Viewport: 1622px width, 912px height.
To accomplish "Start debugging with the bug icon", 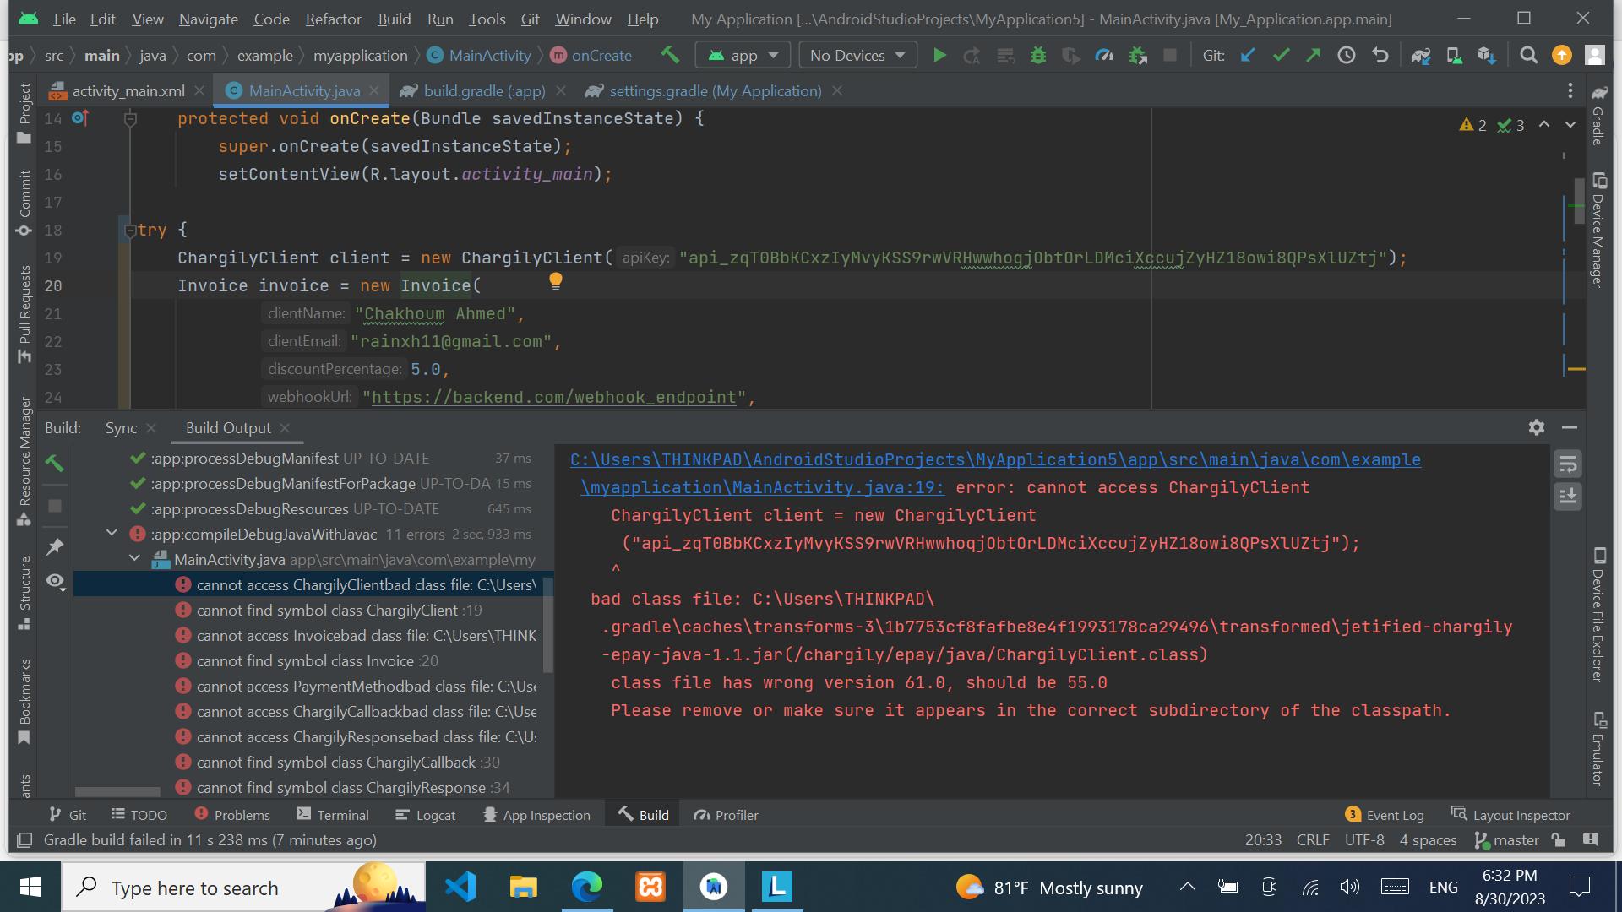I will (1037, 55).
